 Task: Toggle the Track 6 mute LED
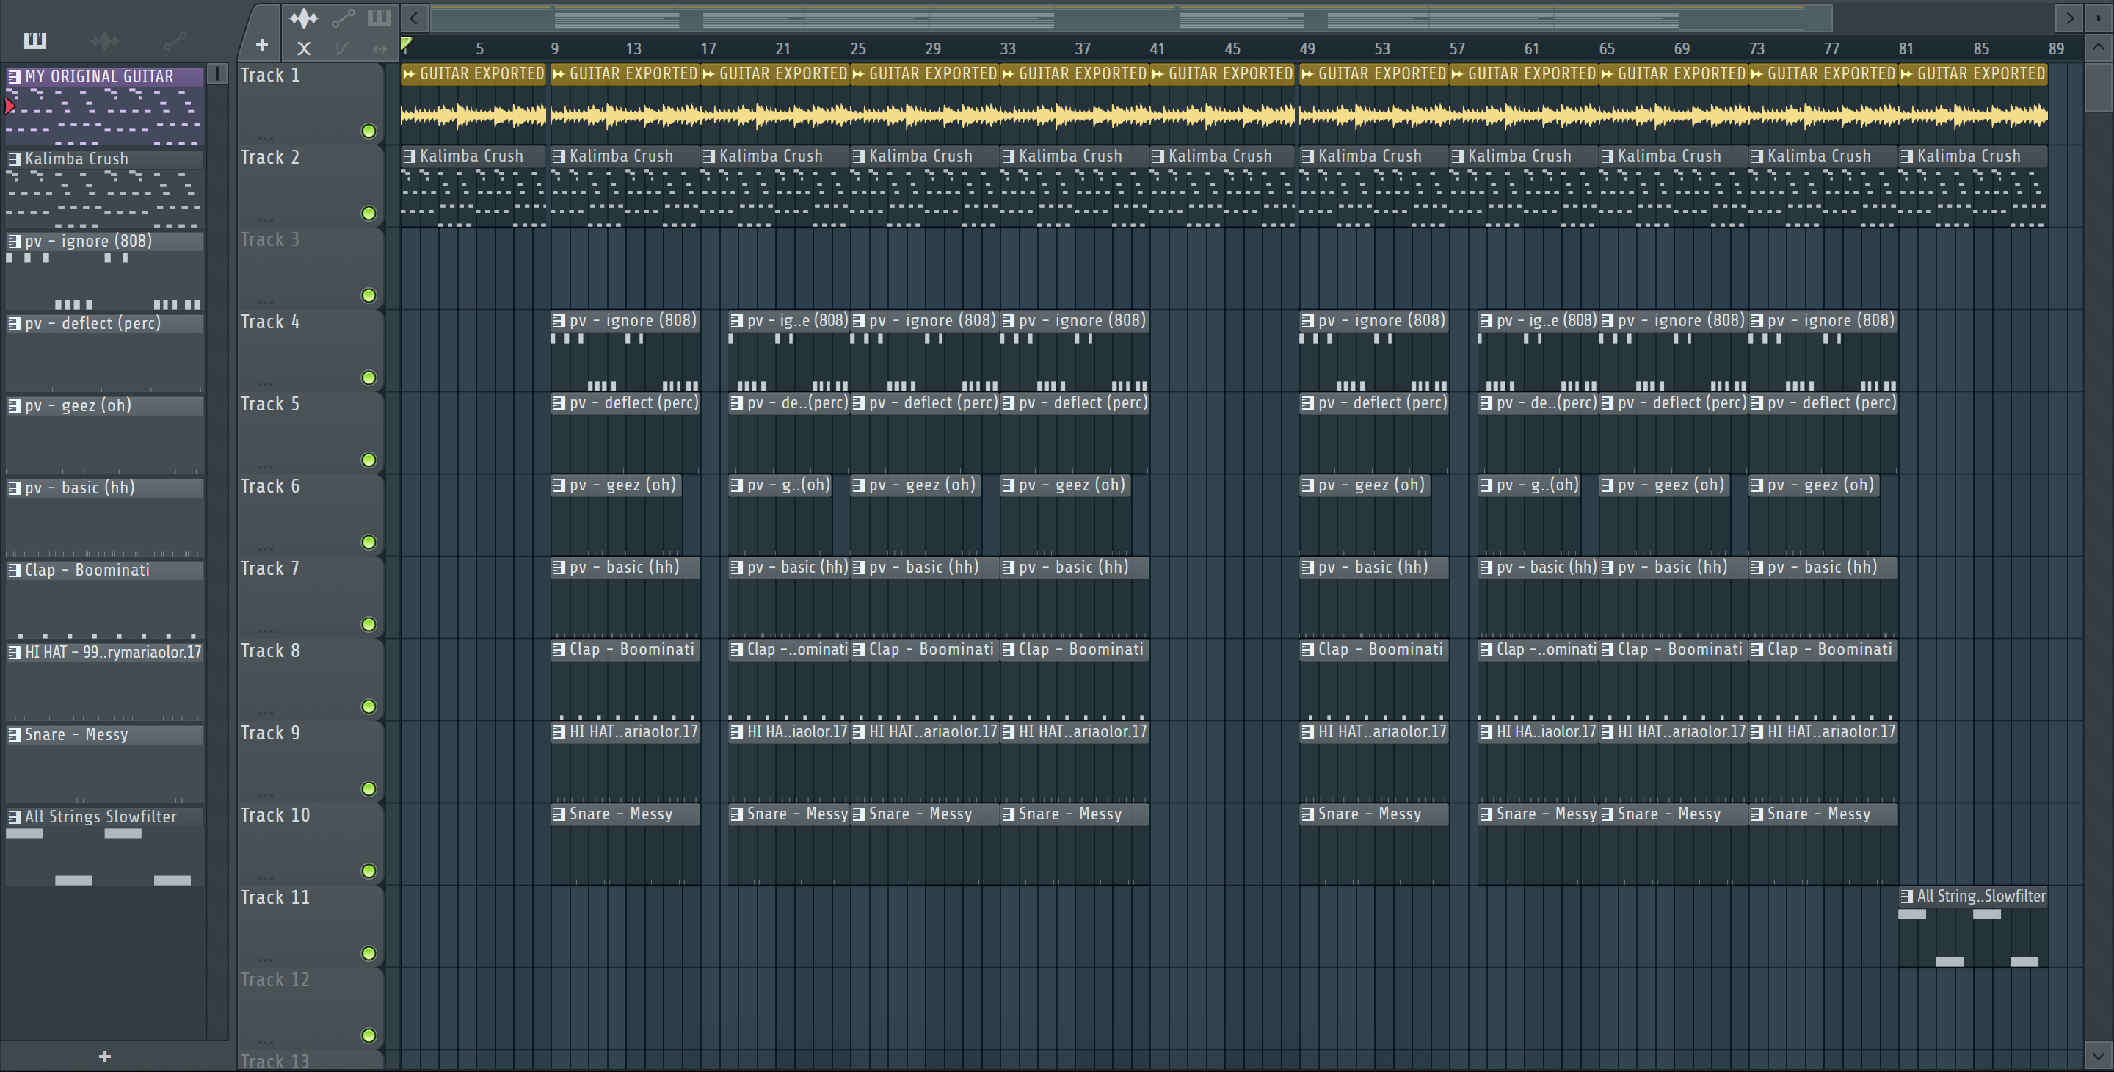click(x=368, y=542)
